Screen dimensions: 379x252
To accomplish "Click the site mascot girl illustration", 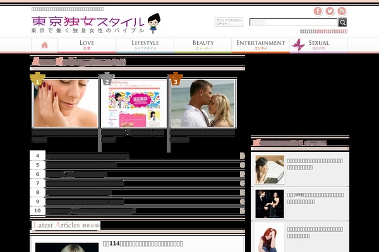I will (x=154, y=23).
